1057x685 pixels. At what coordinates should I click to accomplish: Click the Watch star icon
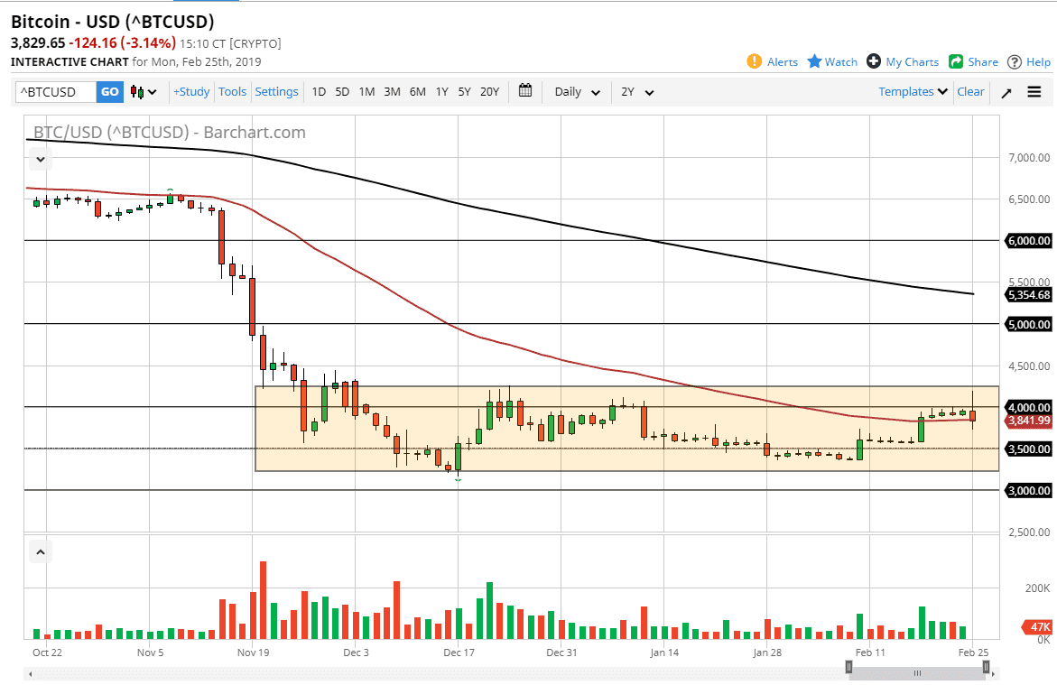click(x=815, y=61)
